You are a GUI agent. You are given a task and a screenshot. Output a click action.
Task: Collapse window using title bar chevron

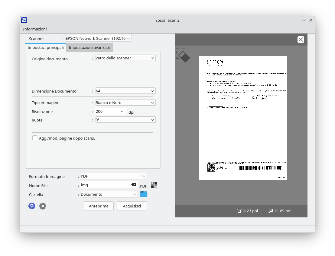pyautogui.click(x=303, y=20)
